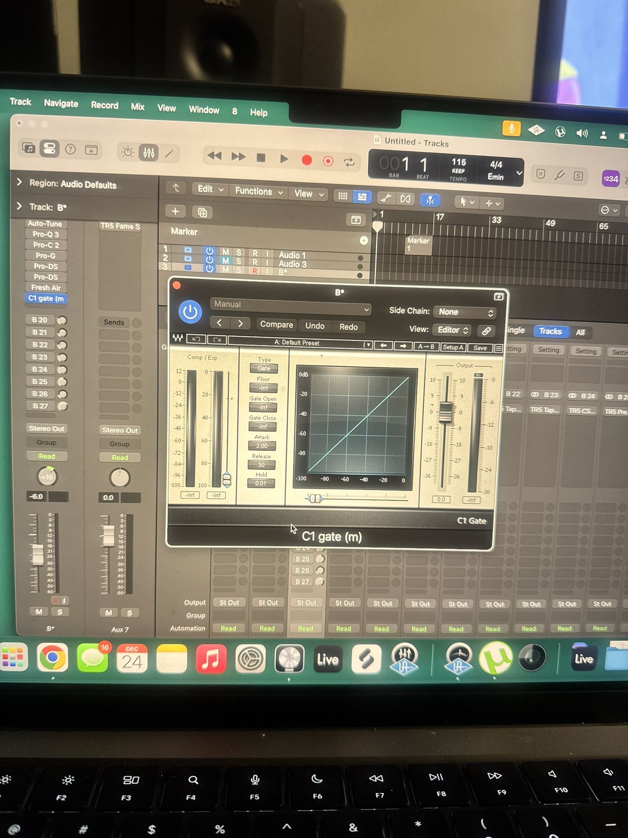Expand the Track B* inspector section
The width and height of the screenshot is (628, 838).
19,206
